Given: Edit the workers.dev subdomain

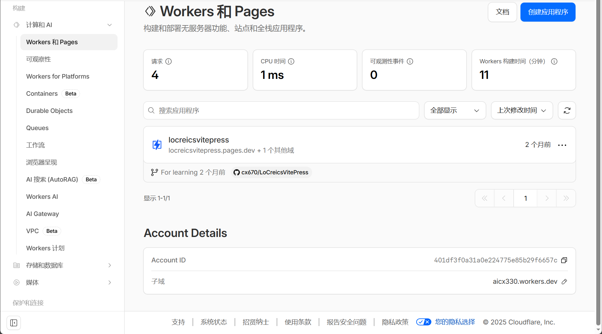Looking at the screenshot, I should 564,282.
